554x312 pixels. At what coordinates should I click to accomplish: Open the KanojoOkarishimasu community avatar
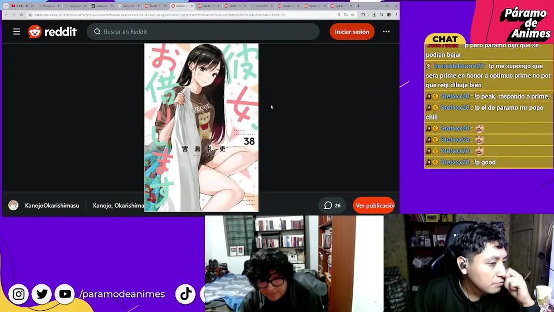13,205
